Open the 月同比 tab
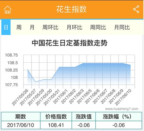The height and width of the screenshot is (131, 144). pos(122,27)
